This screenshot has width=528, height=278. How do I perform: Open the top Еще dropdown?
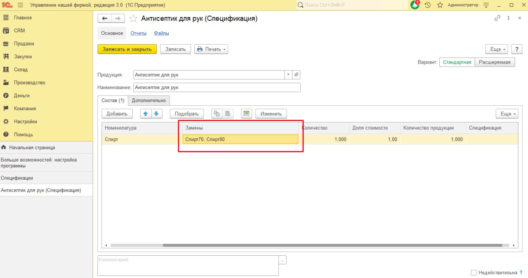point(497,49)
